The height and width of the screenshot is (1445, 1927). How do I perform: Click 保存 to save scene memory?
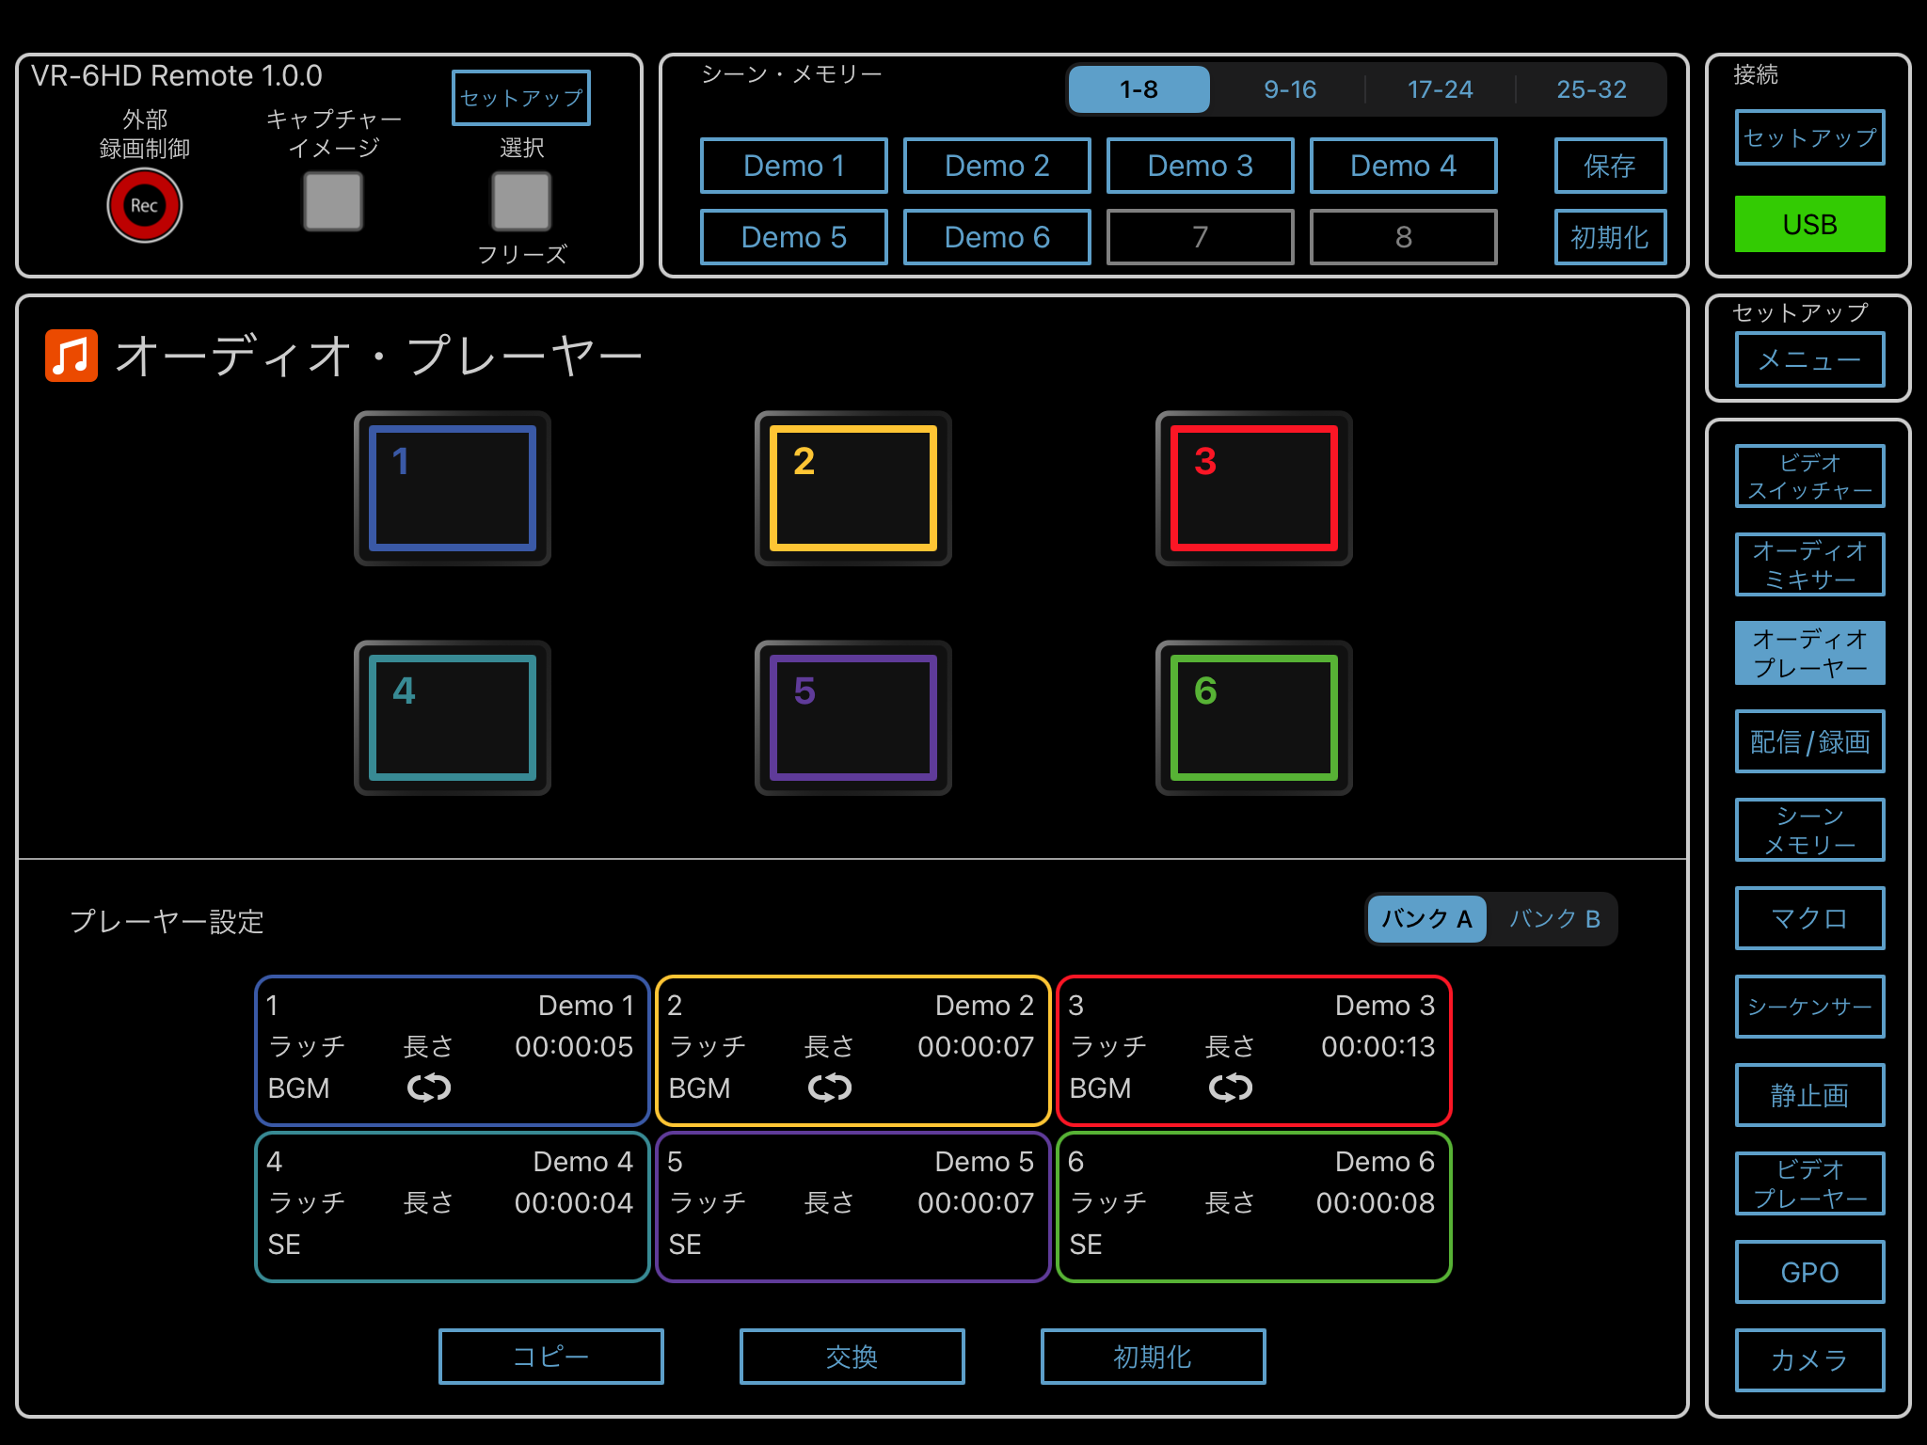tap(1610, 166)
